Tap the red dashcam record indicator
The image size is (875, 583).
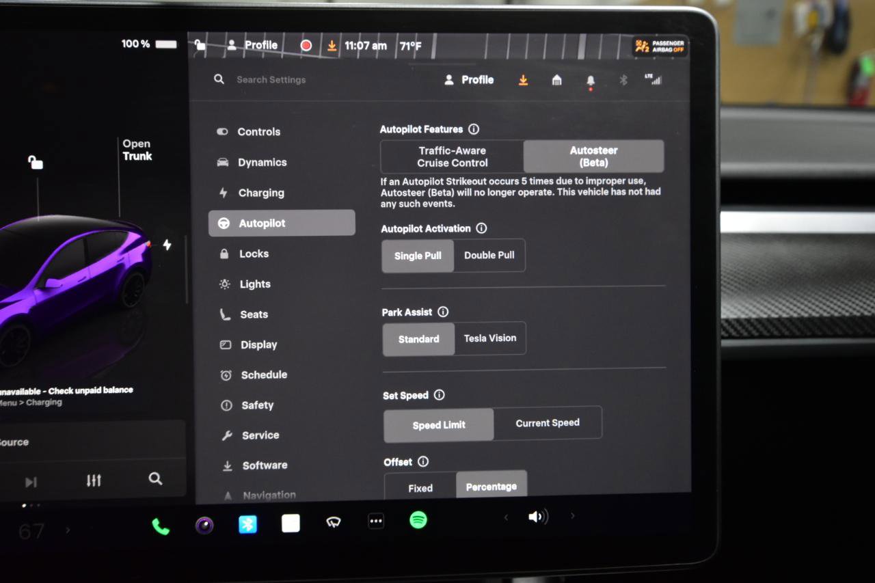306,46
